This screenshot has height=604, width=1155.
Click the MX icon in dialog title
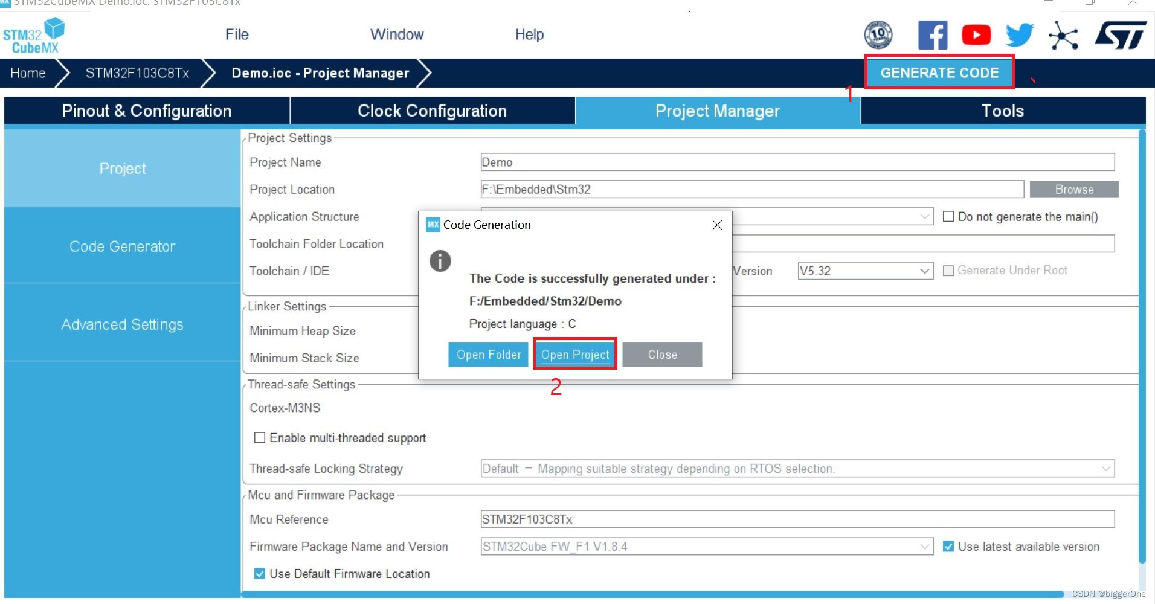[433, 225]
